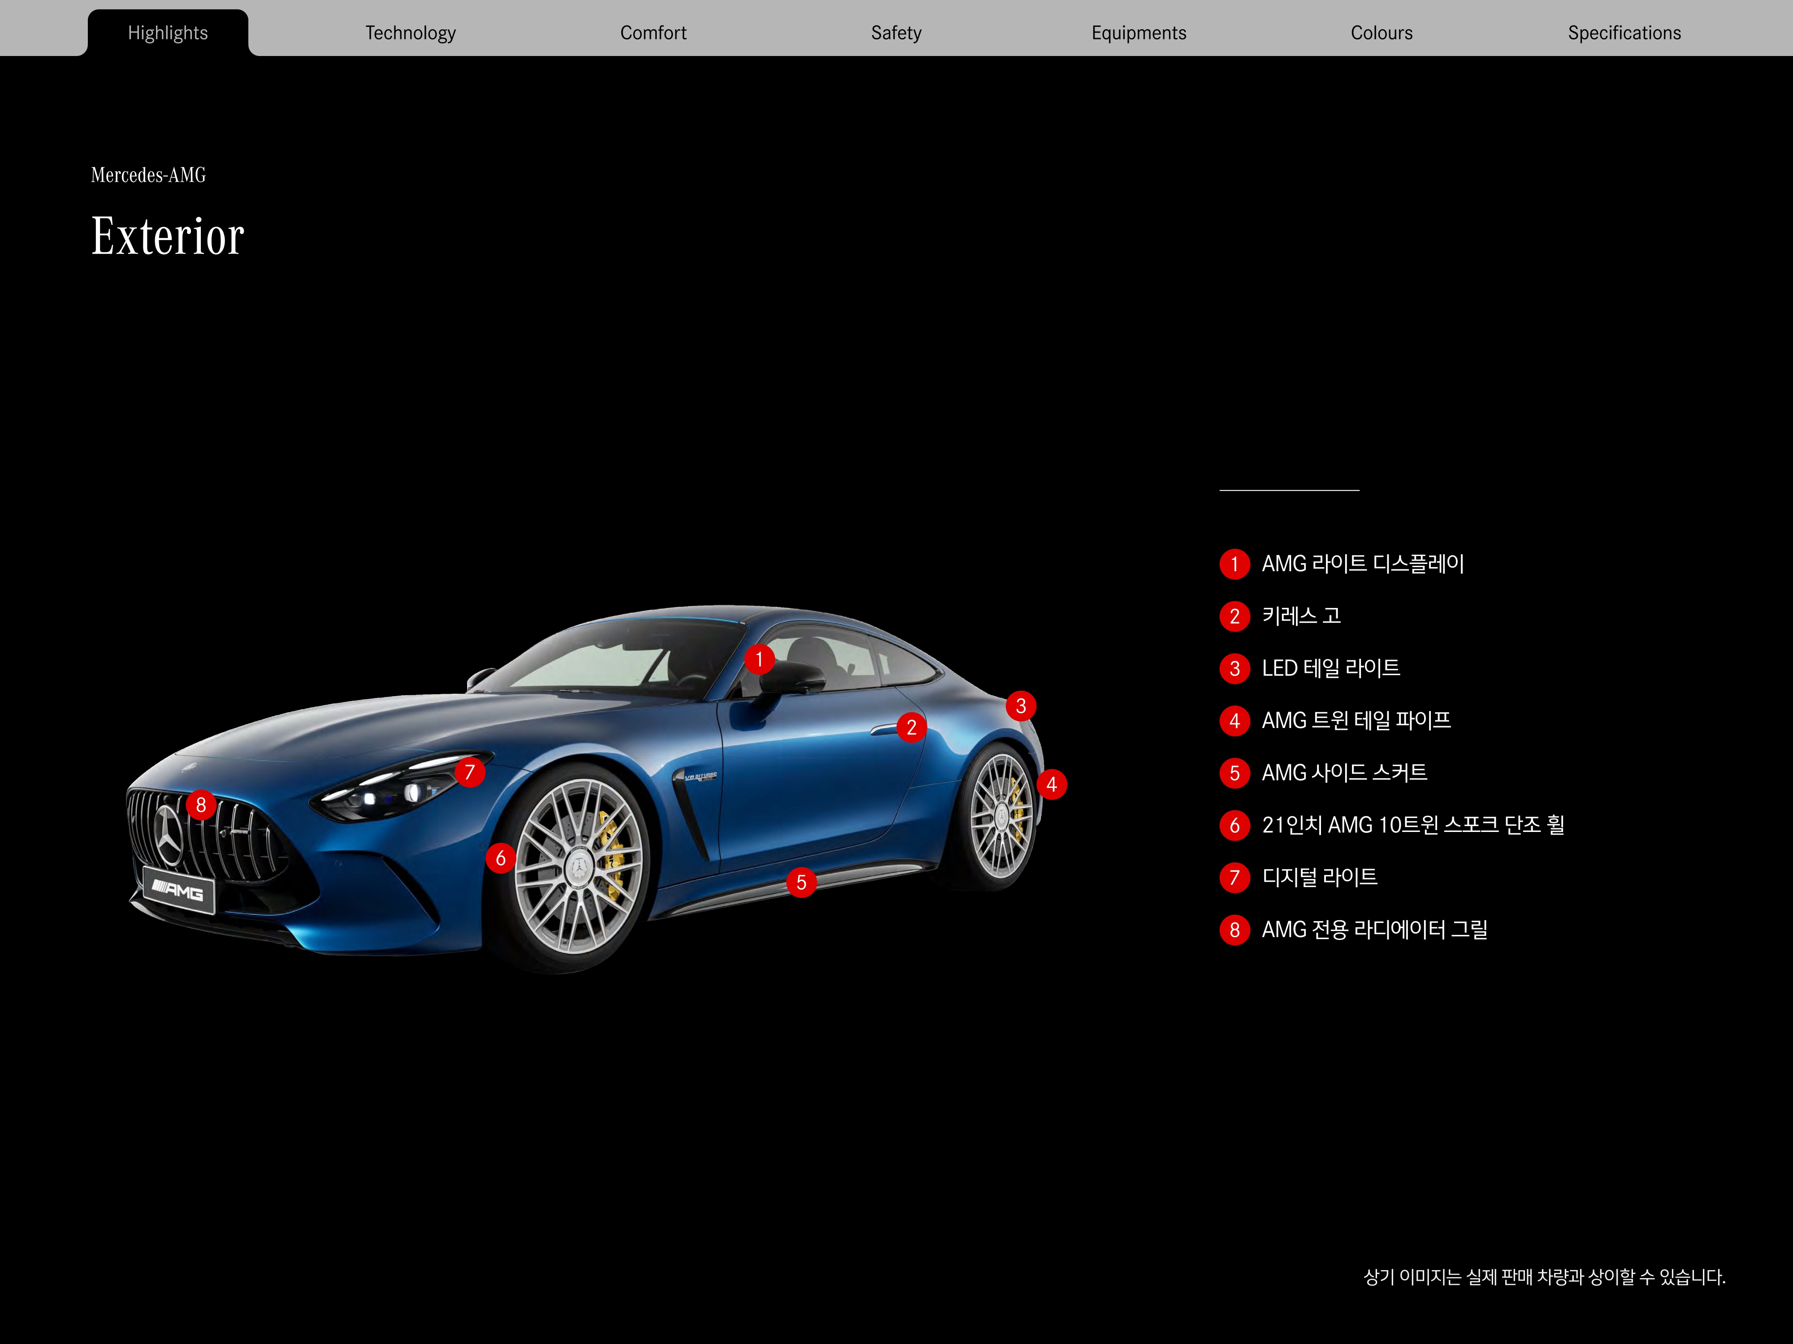
Task: Click marker 6 beside the front wheel
Action: tap(500, 858)
